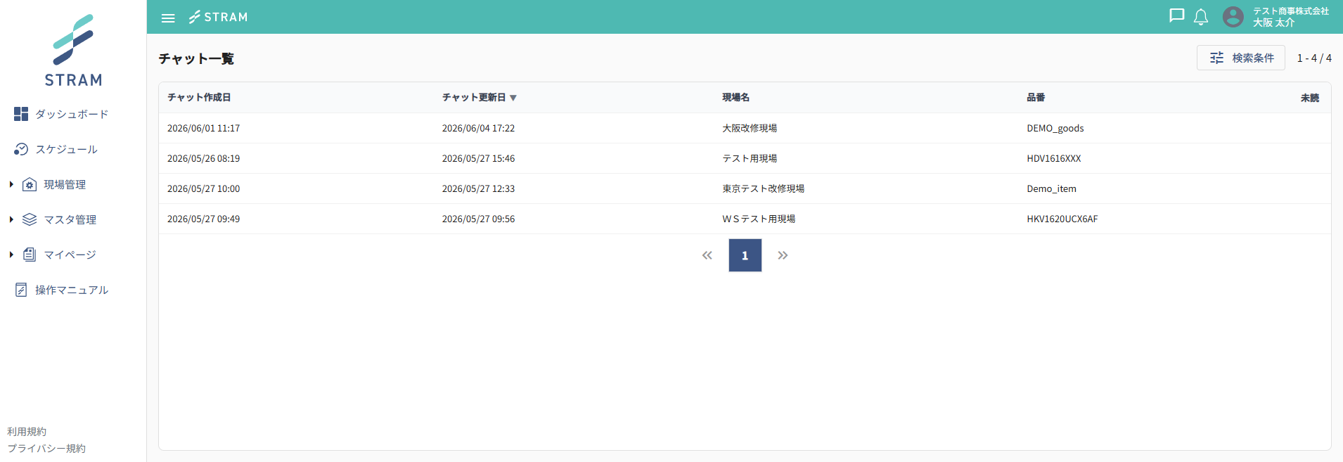Click the マスタ管理 layers icon
Image resolution: width=1343 pixels, height=462 pixels.
tap(30, 219)
